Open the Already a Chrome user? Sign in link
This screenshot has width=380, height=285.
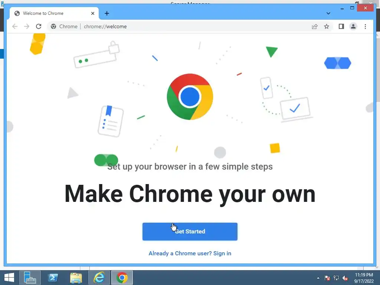pos(190,253)
